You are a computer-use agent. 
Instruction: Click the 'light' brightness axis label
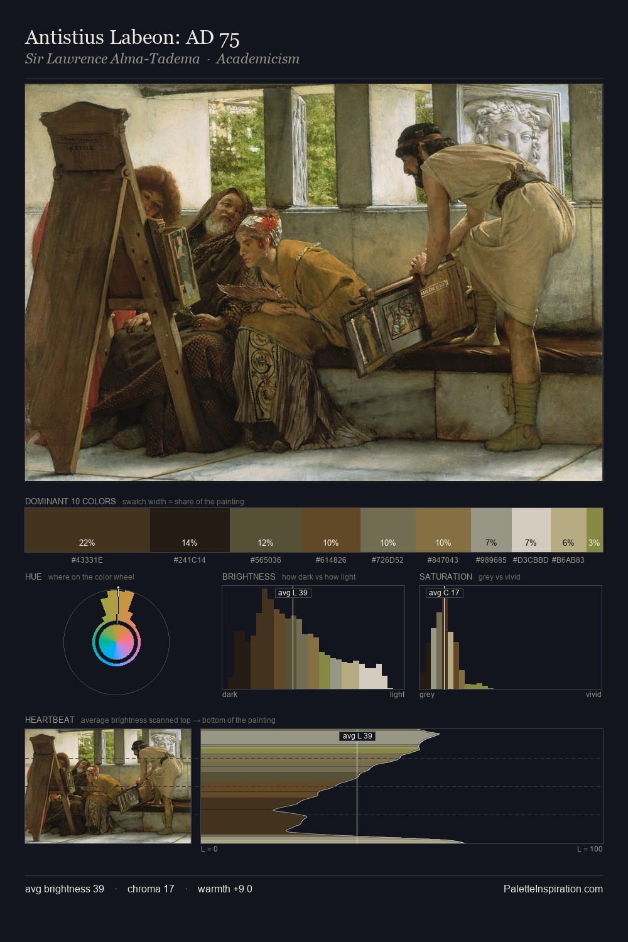click(x=398, y=695)
